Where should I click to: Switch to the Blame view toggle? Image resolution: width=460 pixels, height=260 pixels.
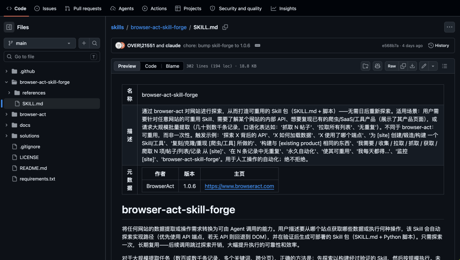[172, 66]
